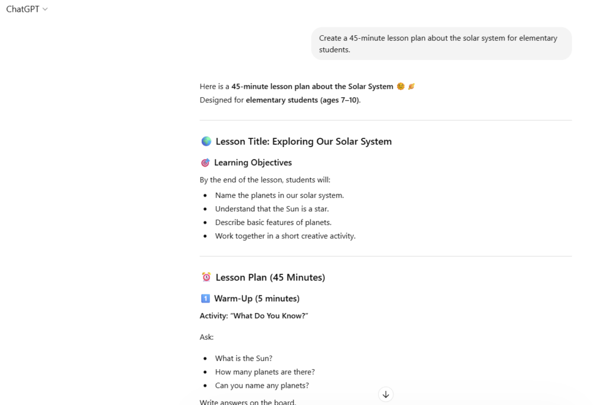
Task: Click the 'Lesson Title: Exploring Our Solar System' heading
Action: click(x=303, y=141)
